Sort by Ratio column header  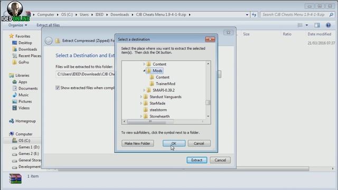(287, 34)
